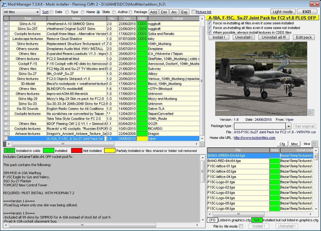Click the Install ! button for this pack
Viewport: 321px width, 231px height.
tap(219, 37)
